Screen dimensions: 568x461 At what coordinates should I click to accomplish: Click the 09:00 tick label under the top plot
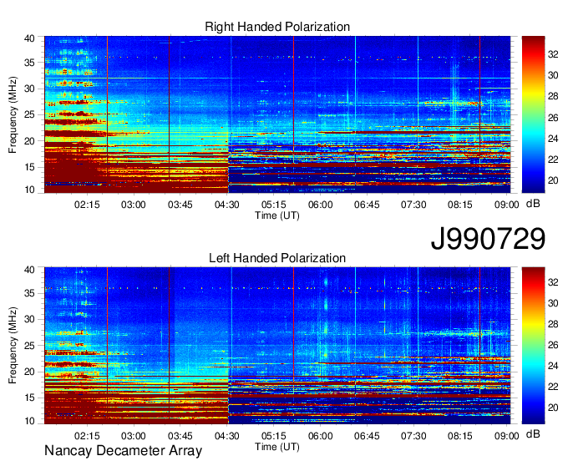[x=507, y=205]
